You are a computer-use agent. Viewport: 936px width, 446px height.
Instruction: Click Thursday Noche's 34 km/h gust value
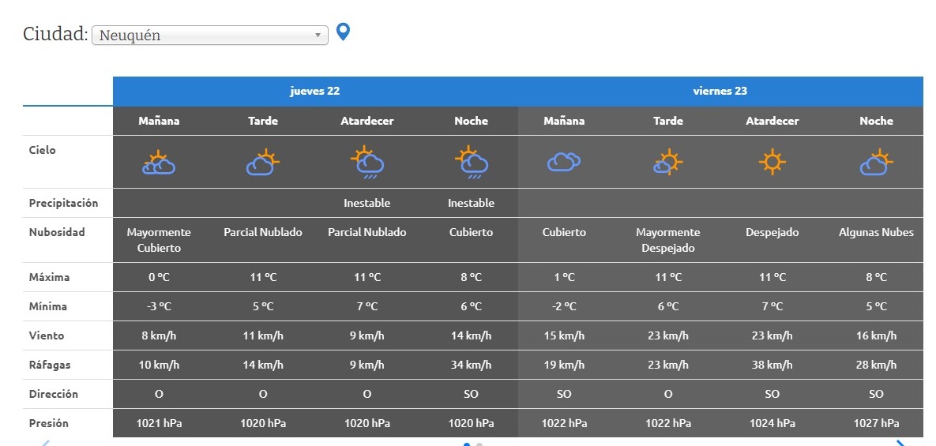point(472,365)
